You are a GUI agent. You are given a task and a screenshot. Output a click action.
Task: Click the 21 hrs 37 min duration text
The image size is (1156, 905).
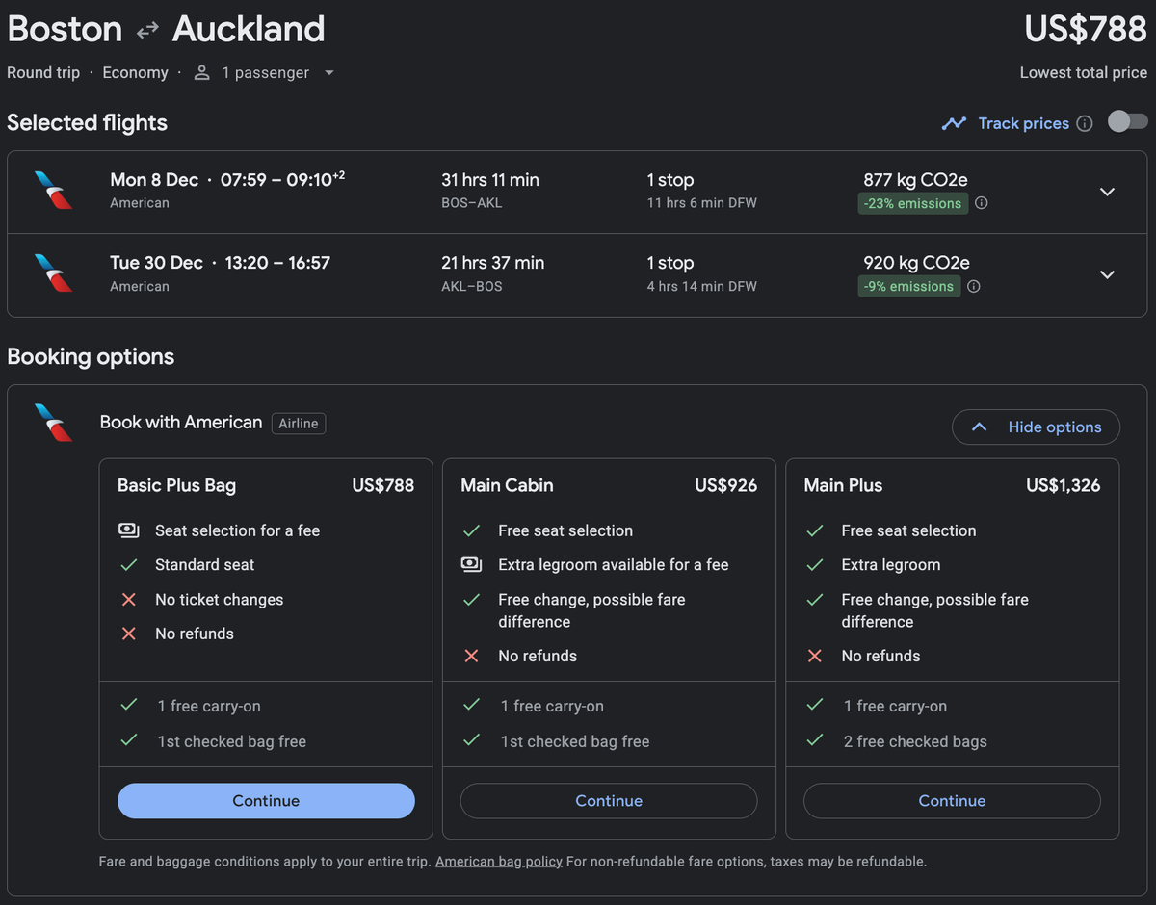pos(493,263)
